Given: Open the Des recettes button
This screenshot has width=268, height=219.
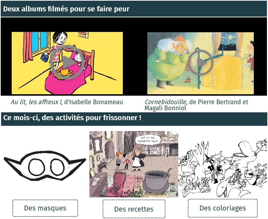Looking at the screenshot, I should pyautogui.click(x=134, y=209).
